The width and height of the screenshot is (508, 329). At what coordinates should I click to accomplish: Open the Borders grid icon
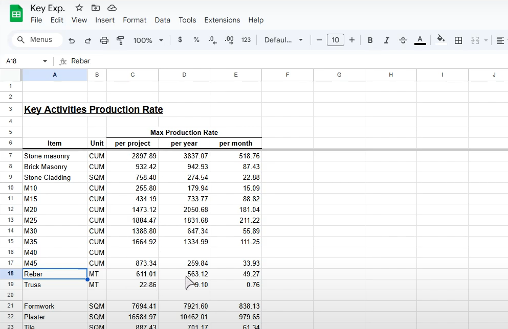tap(458, 40)
